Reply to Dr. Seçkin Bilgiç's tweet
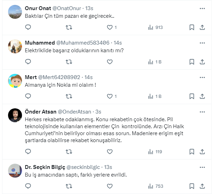 tap(28, 186)
